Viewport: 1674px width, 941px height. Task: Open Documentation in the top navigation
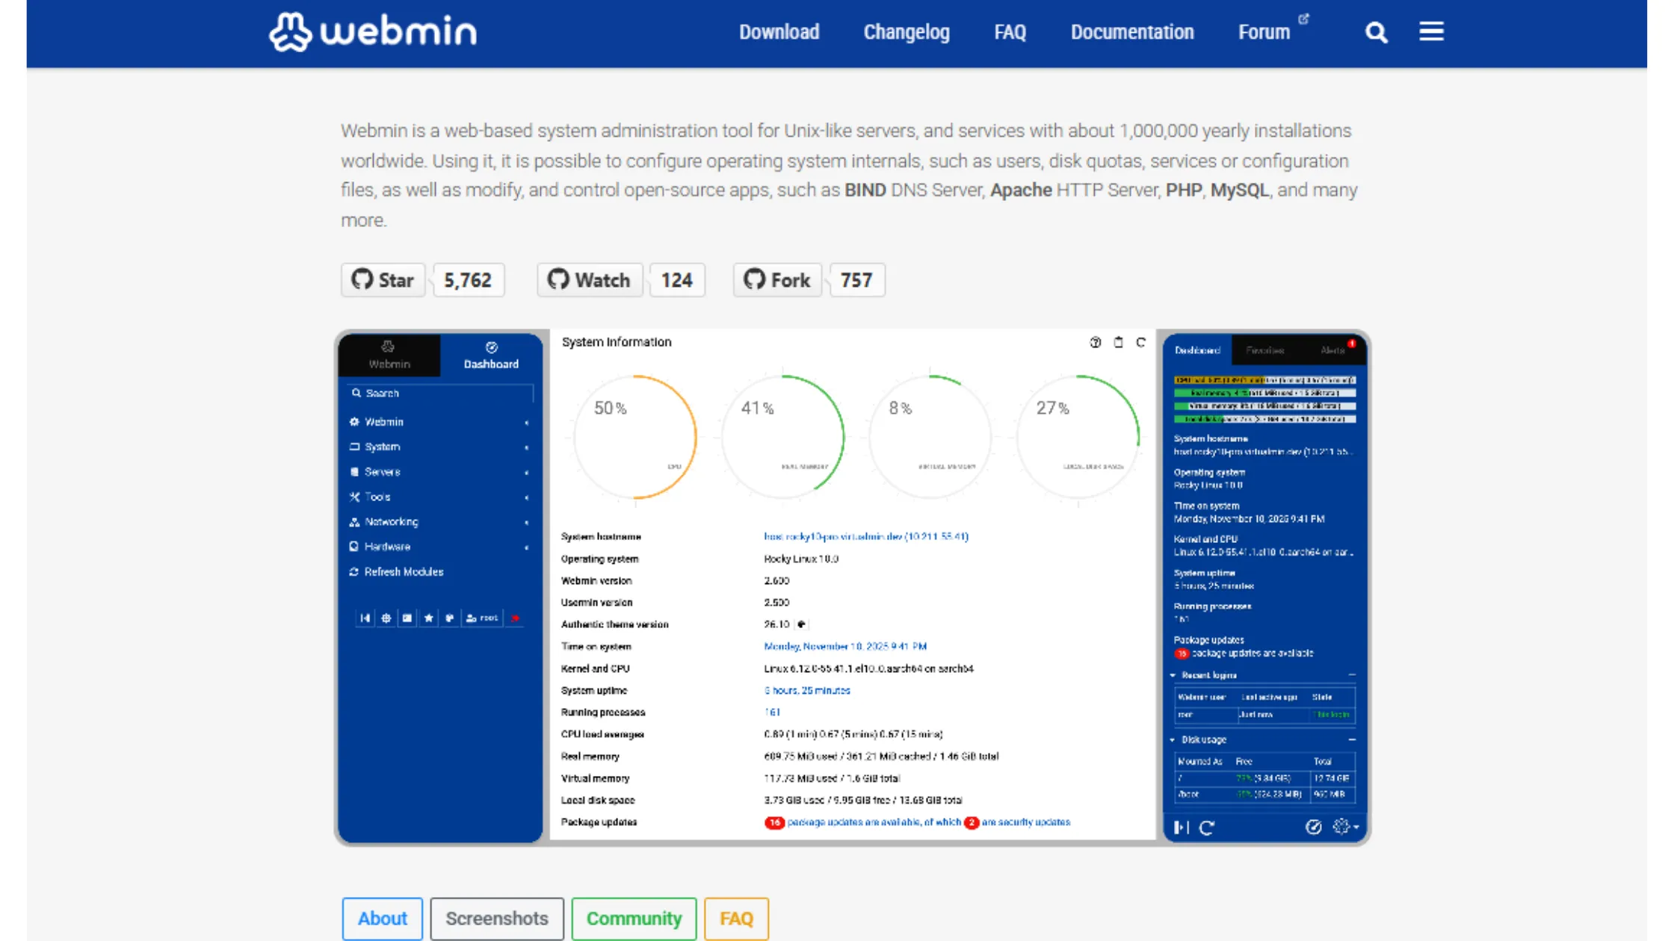(1131, 32)
